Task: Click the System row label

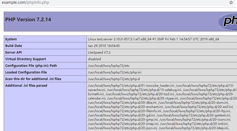Action: [x=11, y=39]
